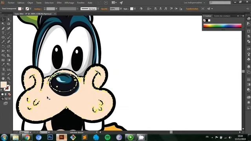Select the Type (T) tool
The image size is (251, 141).
(3, 33)
